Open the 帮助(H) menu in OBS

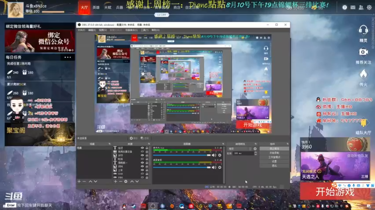[156, 30]
